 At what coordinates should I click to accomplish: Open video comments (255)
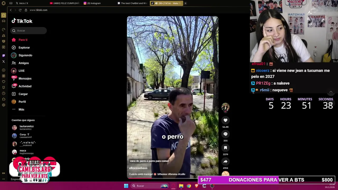point(226,134)
